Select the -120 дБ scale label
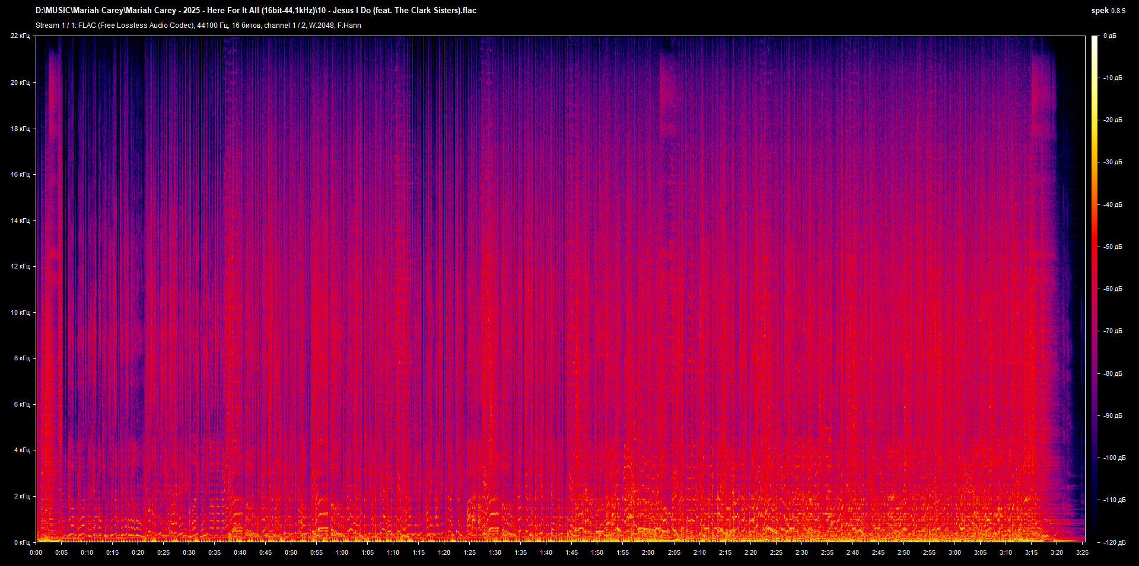Viewport: 1139px width, 566px height. tap(1114, 542)
